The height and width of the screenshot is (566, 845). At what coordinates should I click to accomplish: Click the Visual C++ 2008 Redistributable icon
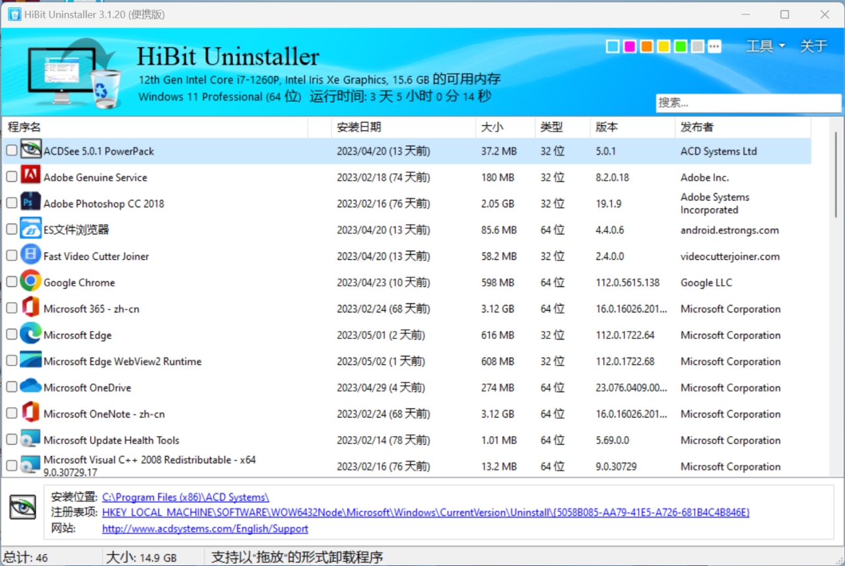pyautogui.click(x=30, y=466)
